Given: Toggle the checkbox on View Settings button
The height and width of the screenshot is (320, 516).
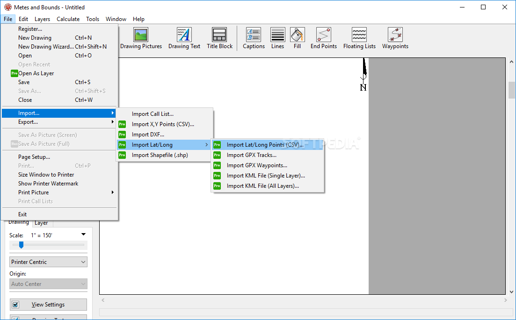Looking at the screenshot, I should click(x=15, y=305).
